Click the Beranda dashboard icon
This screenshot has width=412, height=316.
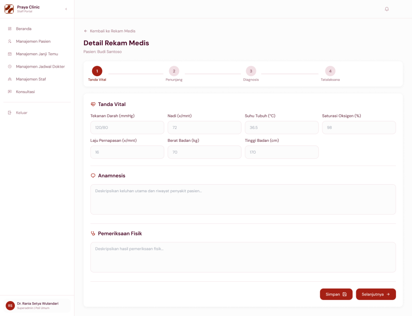[10, 29]
